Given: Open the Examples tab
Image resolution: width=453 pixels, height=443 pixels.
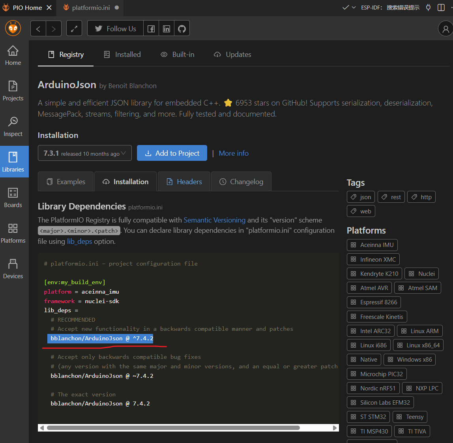Looking at the screenshot, I should pyautogui.click(x=66, y=182).
